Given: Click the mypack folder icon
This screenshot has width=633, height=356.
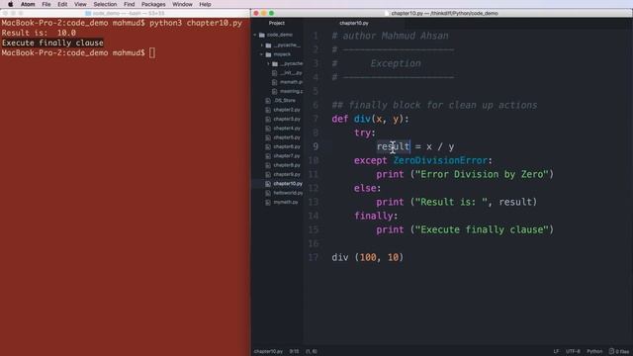Looking at the screenshot, I should 268,54.
